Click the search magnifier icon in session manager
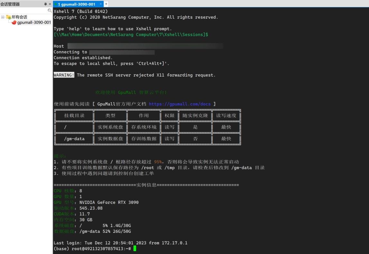The height and width of the screenshot is (254, 369). pyautogui.click(x=50, y=10)
